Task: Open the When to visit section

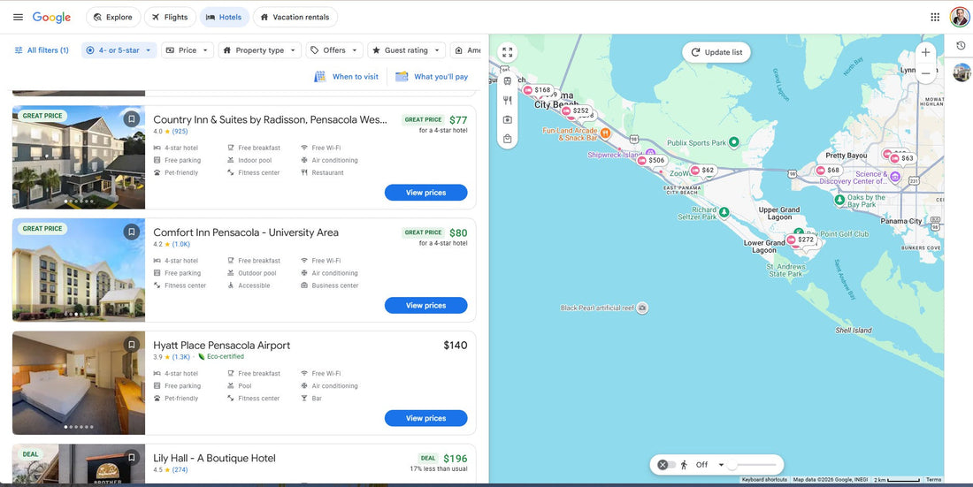Action: coord(346,76)
